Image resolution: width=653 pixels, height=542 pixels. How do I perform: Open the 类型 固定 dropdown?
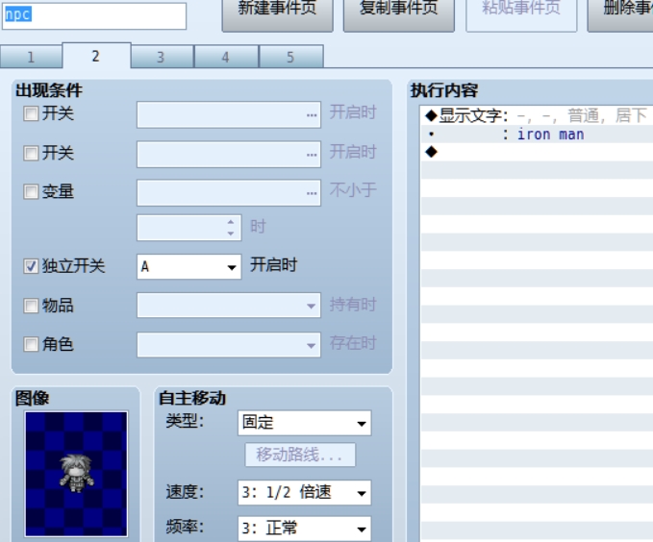coord(305,424)
